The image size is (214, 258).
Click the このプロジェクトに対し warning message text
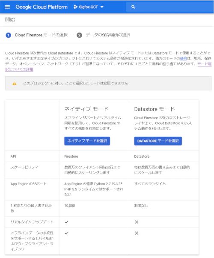(x=76, y=83)
